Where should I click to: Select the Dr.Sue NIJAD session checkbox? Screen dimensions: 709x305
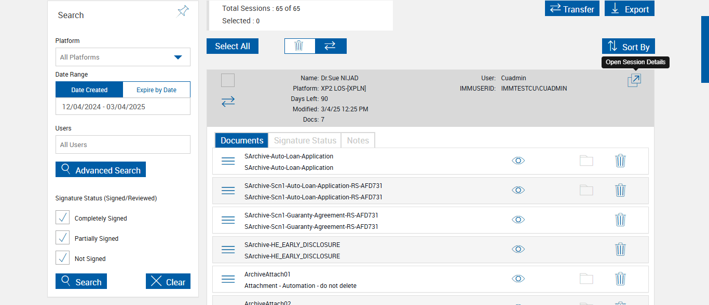[x=228, y=80]
